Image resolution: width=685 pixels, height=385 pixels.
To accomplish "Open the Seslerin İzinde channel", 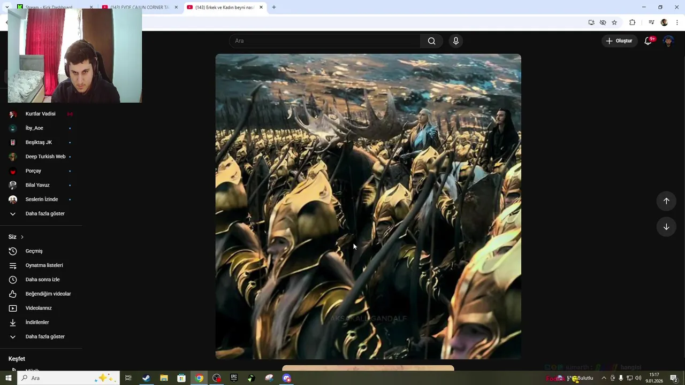I will tap(41, 199).
